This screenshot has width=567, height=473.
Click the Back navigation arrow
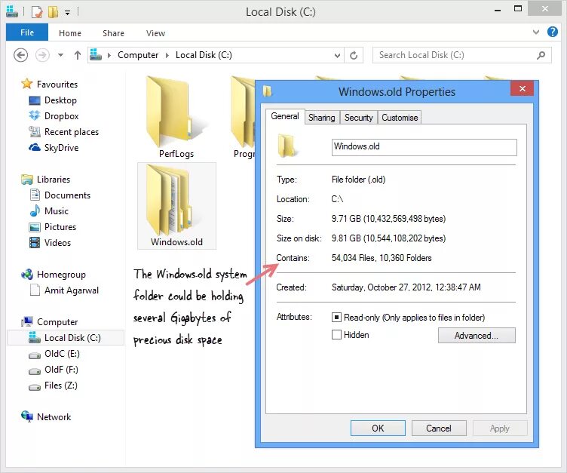click(x=20, y=55)
